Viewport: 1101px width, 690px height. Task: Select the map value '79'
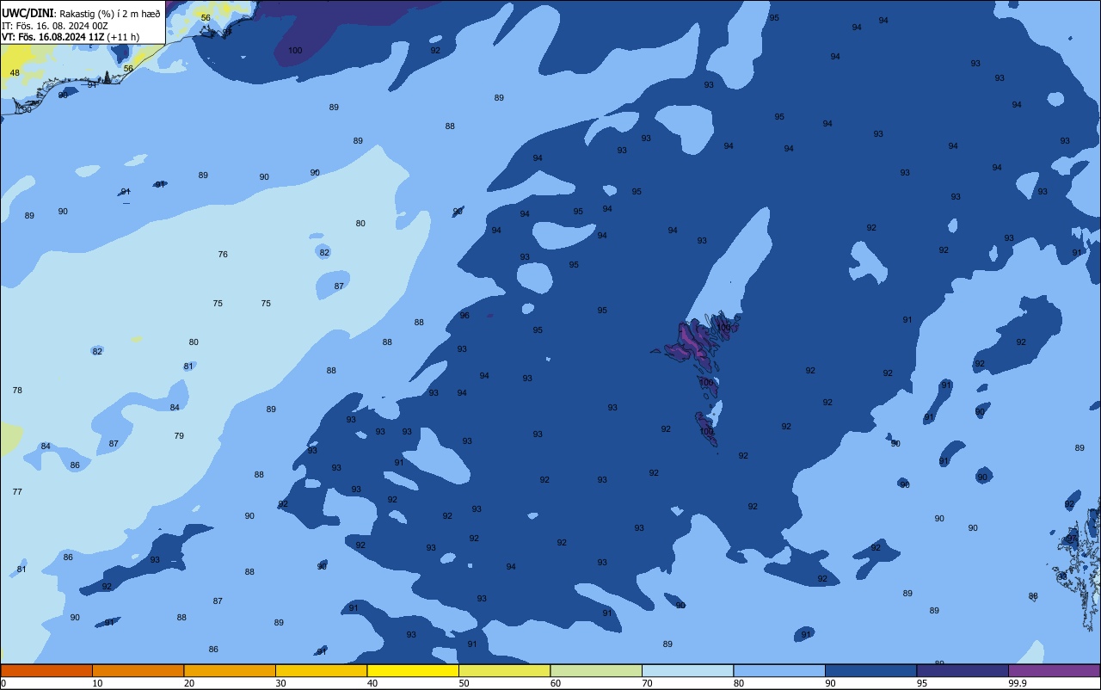(x=179, y=436)
